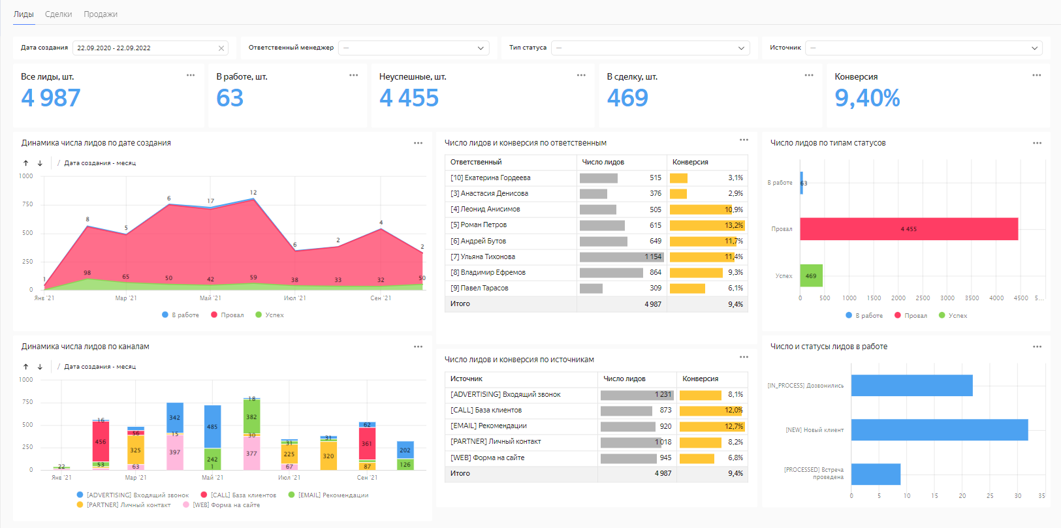Screen dimensions: 1061x528
Task: Open menu of статусы лидов в работе chart
Action: 1037,347
